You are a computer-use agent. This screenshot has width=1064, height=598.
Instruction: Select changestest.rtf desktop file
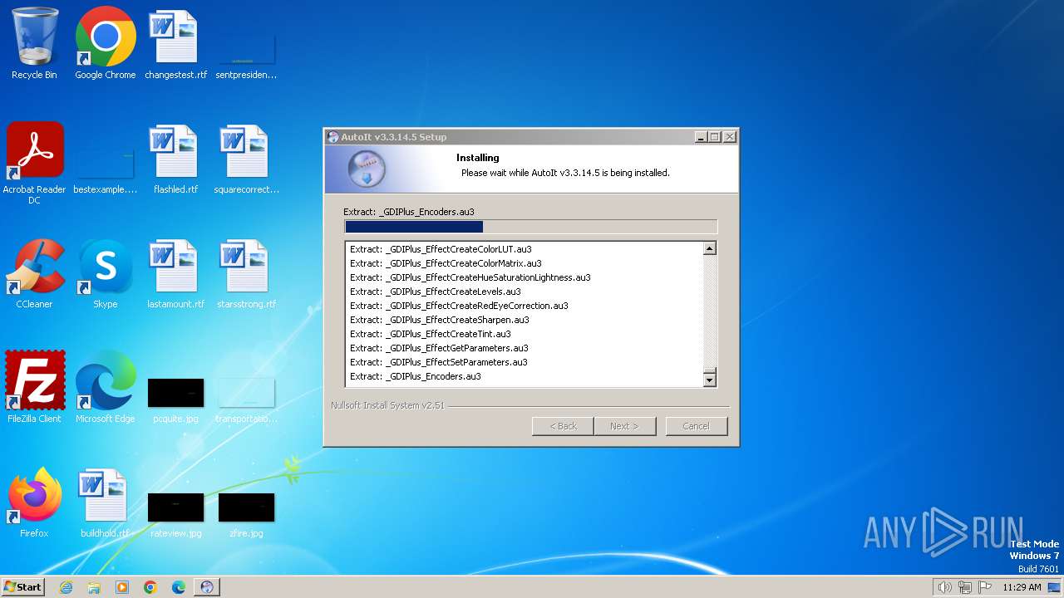(175, 44)
